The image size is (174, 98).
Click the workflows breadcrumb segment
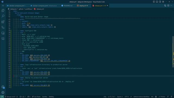point(29,9)
